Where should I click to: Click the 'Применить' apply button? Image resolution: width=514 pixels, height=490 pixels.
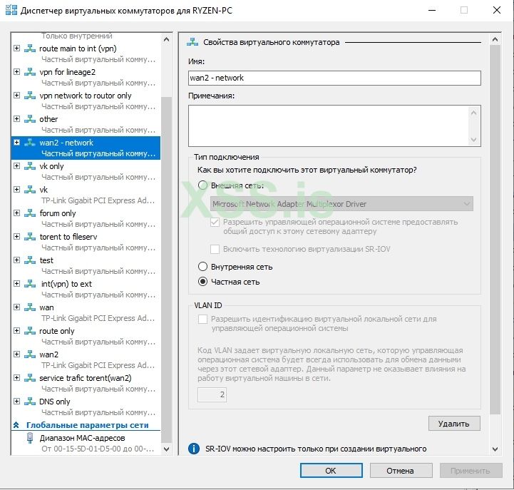click(x=471, y=471)
